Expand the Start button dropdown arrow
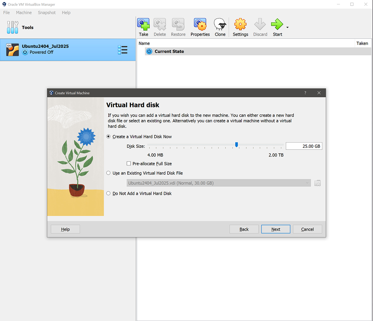 [288, 27]
